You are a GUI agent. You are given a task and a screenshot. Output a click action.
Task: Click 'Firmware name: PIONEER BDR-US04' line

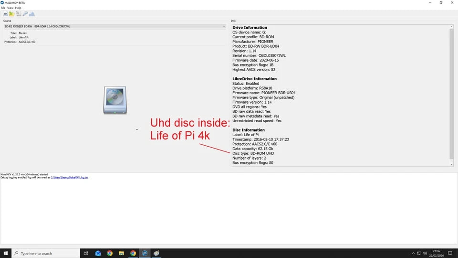click(x=264, y=93)
